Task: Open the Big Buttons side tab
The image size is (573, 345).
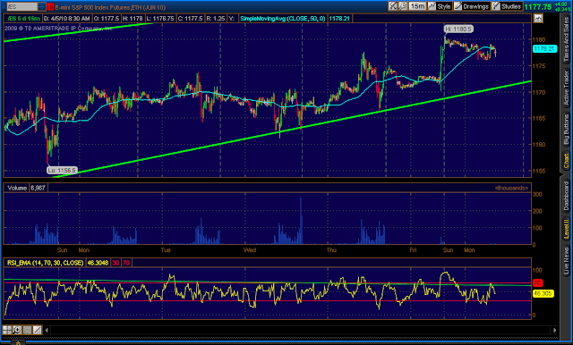Action: click(x=566, y=129)
